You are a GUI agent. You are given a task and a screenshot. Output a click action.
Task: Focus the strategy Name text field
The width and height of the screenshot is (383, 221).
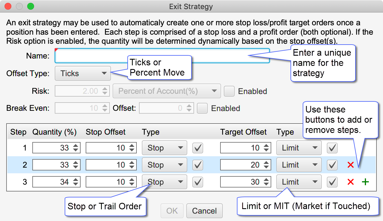[x=162, y=56]
